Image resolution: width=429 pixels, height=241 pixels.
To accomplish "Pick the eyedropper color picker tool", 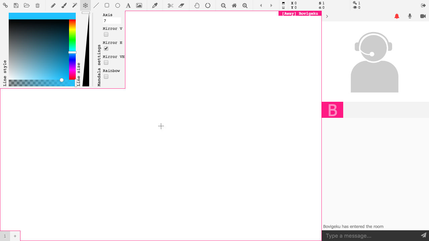I will point(155,5).
